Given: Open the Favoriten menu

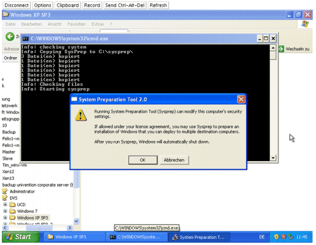Looking at the screenshot, I should click(77, 24).
